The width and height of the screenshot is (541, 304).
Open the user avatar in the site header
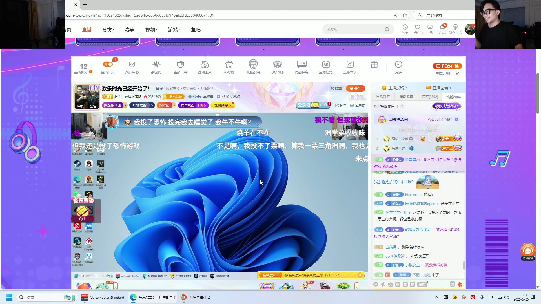click(x=470, y=29)
